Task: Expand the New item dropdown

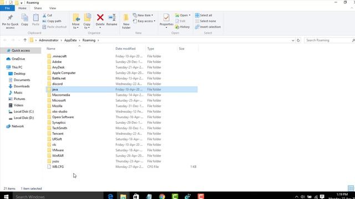Action: click(x=143, y=15)
